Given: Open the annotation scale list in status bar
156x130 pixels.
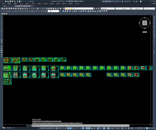Looking at the screenshot, I should click(x=118, y=128).
